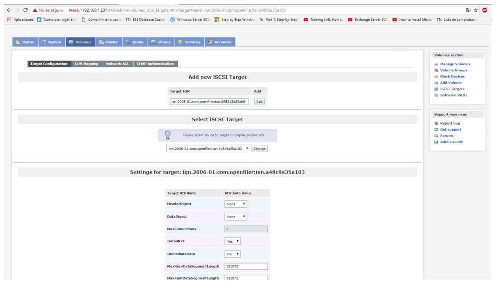Open the Lista de comprobación bookmark

click(x=457, y=19)
